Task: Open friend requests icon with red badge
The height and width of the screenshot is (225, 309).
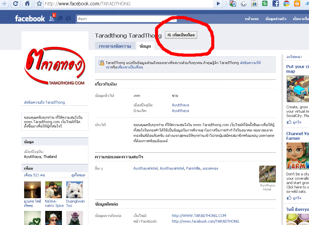Action: [x=52, y=18]
